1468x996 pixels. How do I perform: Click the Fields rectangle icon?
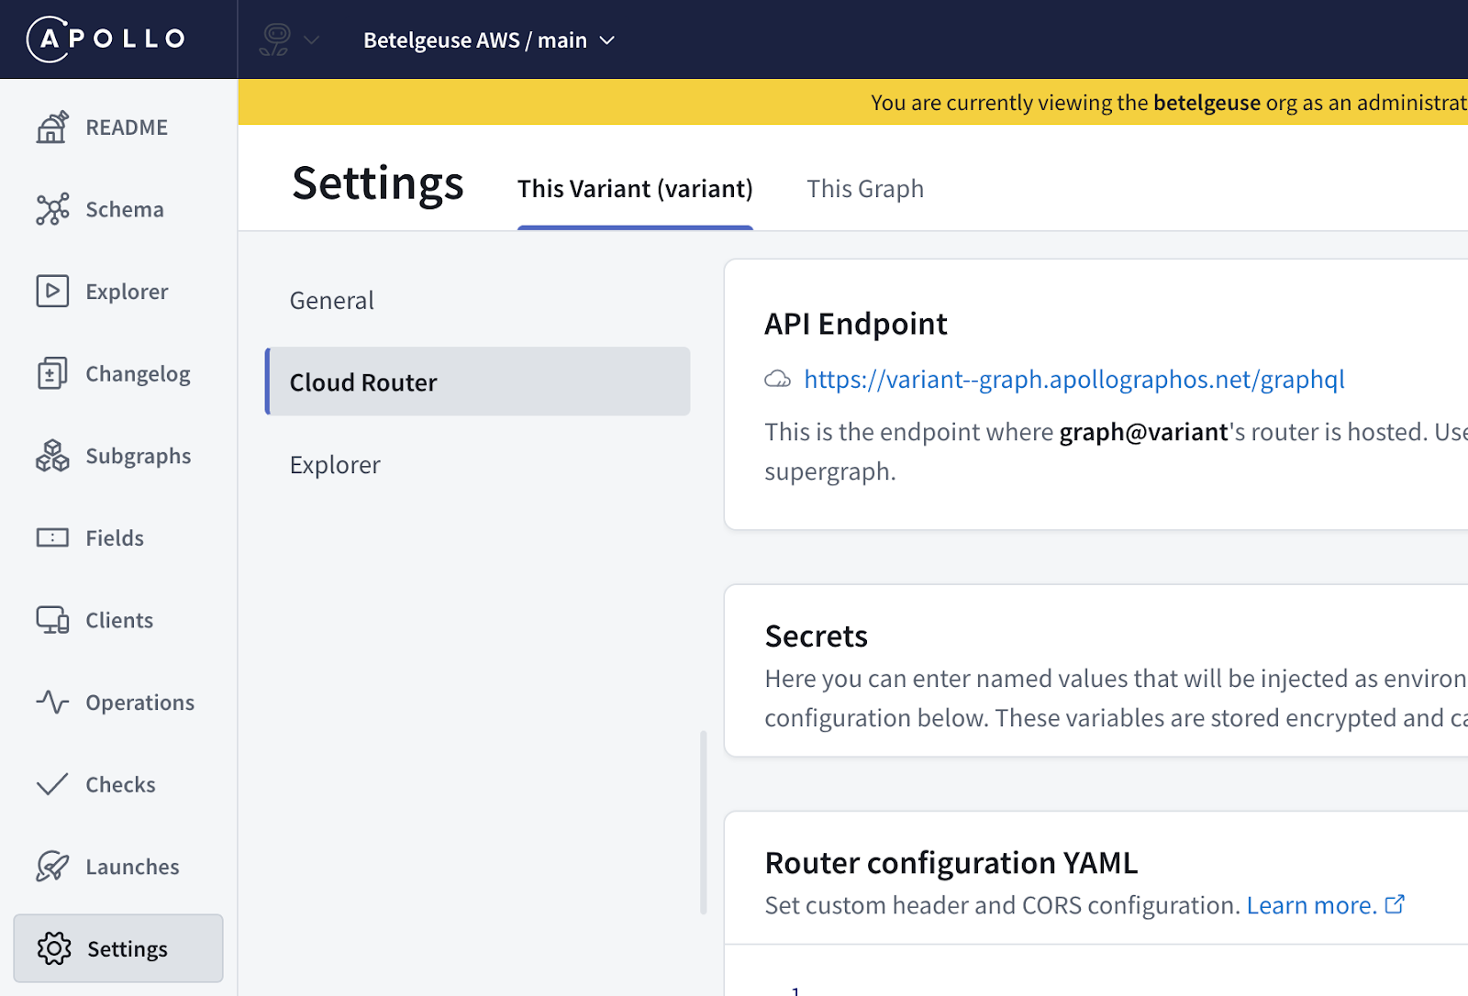pos(52,537)
